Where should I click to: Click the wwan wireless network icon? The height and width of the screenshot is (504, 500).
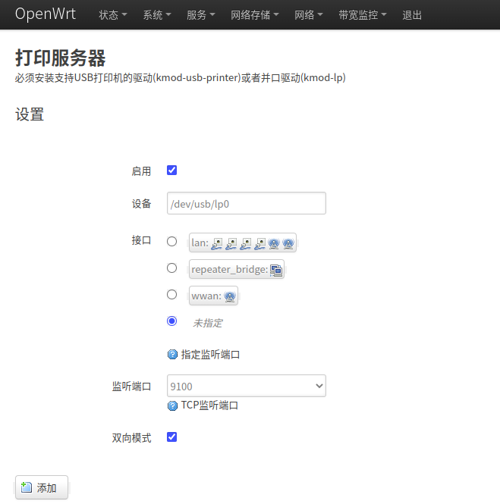pos(230,296)
